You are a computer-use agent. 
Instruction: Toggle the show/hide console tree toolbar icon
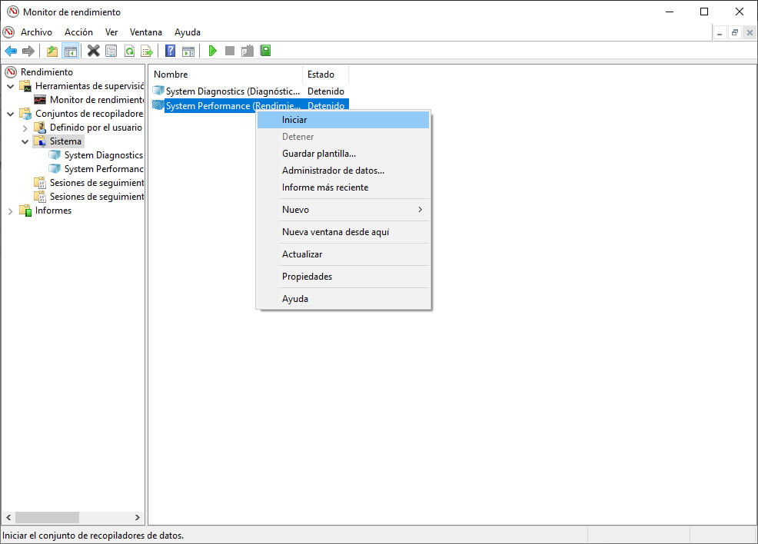click(x=71, y=51)
